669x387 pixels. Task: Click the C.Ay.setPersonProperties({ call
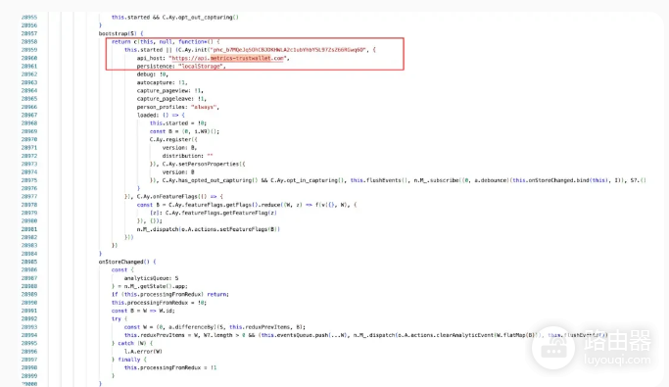pyautogui.click(x=204, y=165)
